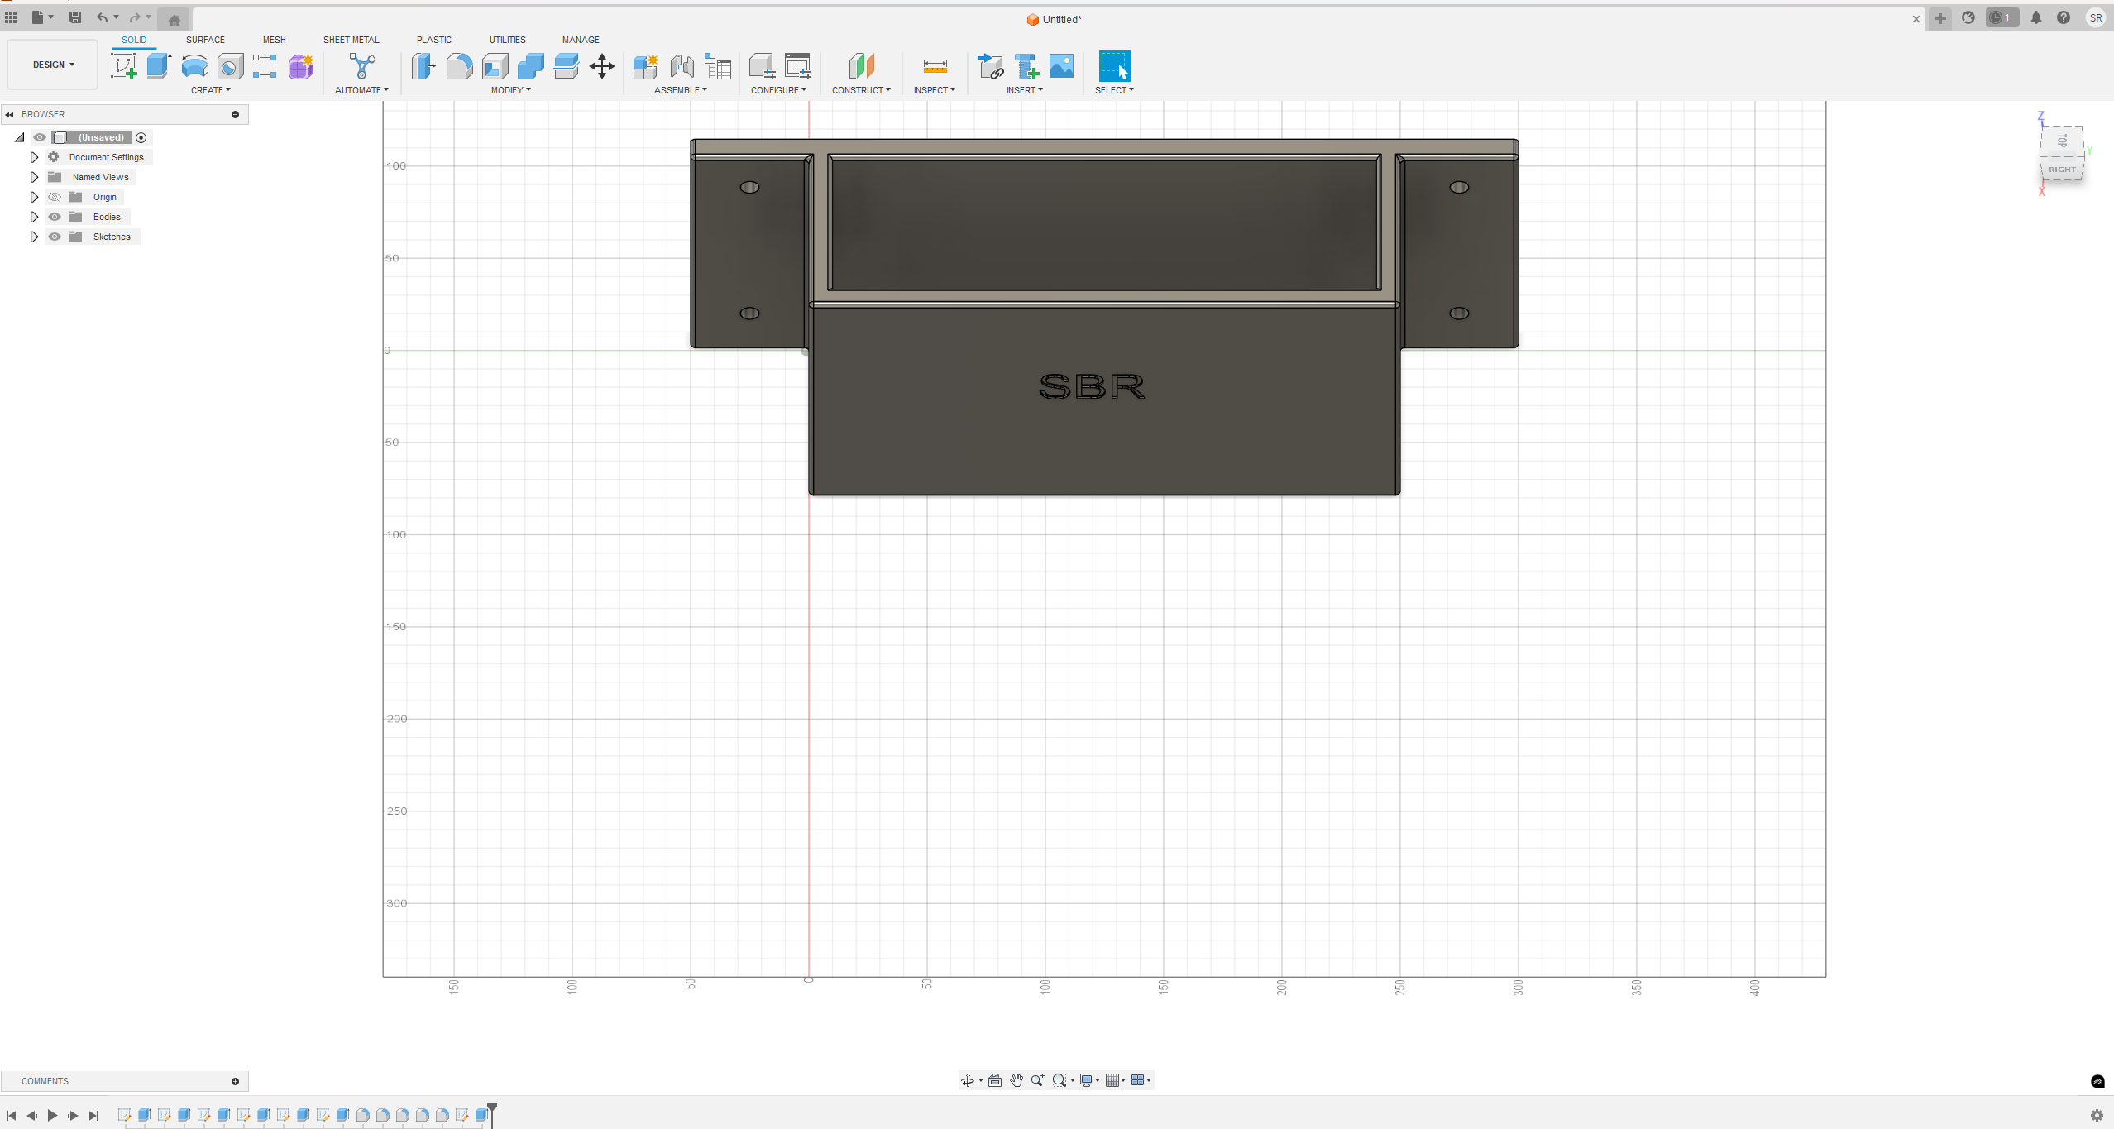Open the Data Panel grid icon
The width and height of the screenshot is (2114, 1129).
tap(11, 17)
